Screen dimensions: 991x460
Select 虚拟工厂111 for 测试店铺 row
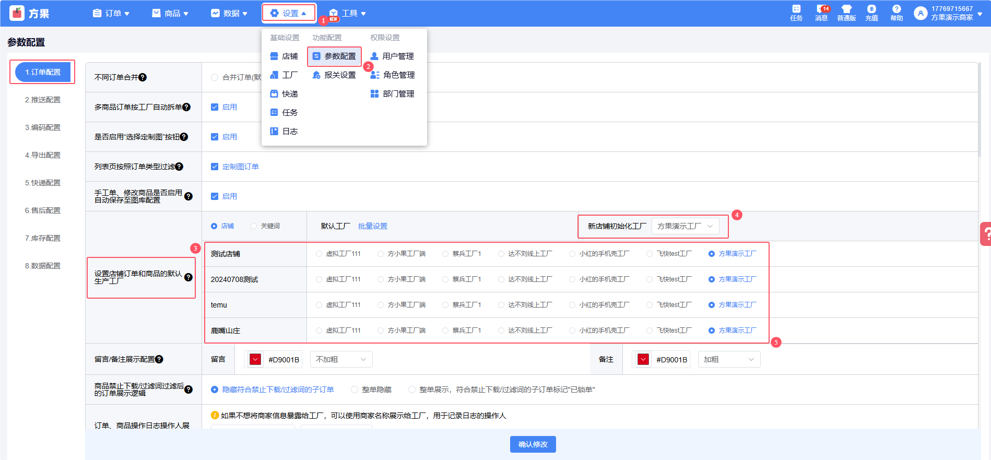[x=319, y=254]
